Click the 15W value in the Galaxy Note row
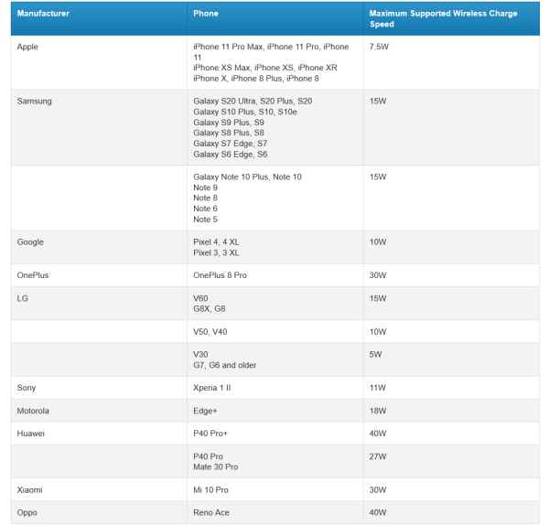 [x=451, y=198]
